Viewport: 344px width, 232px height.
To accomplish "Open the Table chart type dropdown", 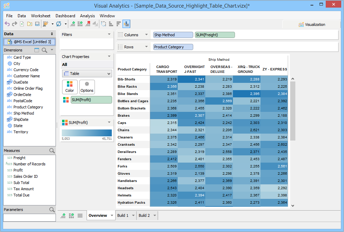I will [x=87, y=74].
